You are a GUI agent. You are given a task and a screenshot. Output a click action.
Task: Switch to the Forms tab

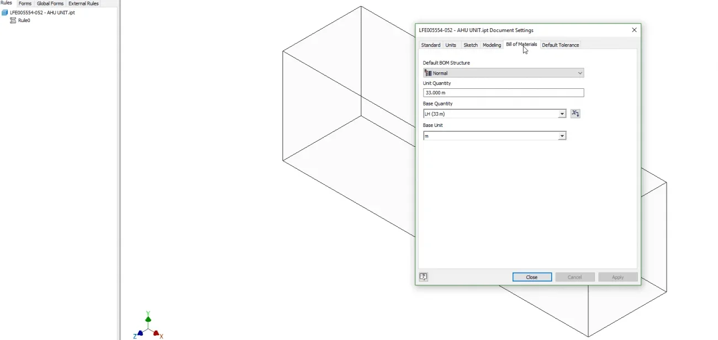click(x=25, y=3)
